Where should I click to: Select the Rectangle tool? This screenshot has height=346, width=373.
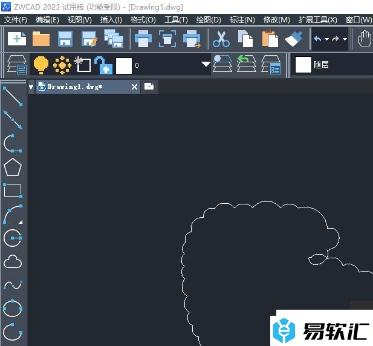13,191
